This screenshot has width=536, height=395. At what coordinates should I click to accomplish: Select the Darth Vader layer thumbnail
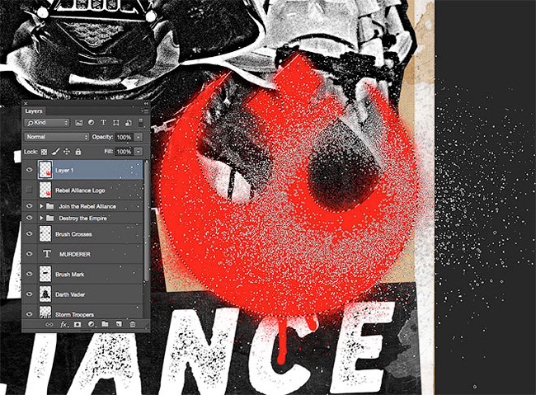pos(45,294)
